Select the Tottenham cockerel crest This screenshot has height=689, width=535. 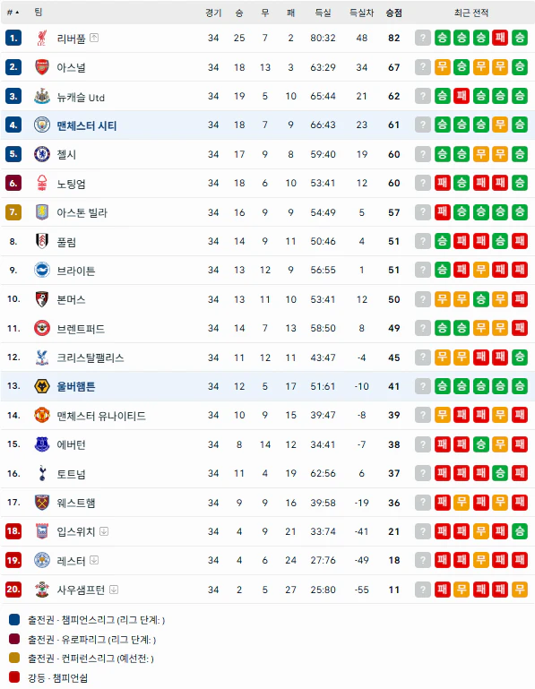(42, 473)
